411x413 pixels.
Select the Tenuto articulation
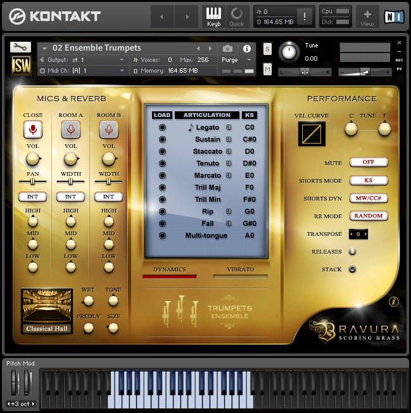(x=208, y=163)
